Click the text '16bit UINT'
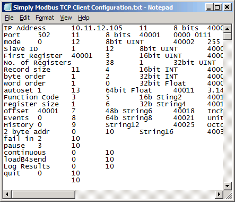This screenshot has height=202, width=235. [161, 56]
